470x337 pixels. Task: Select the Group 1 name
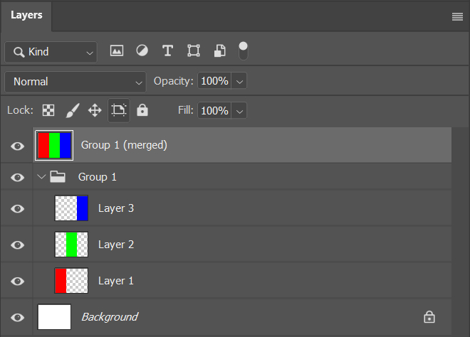(x=97, y=177)
